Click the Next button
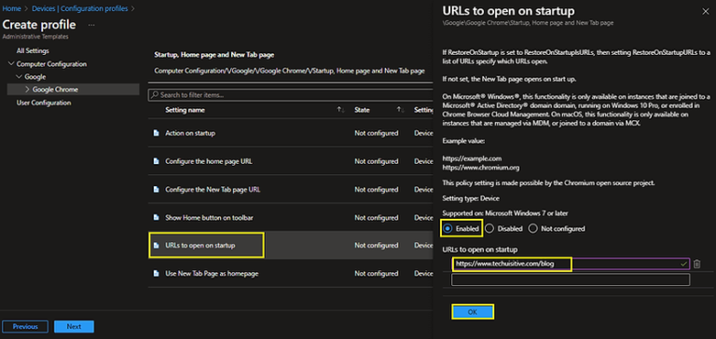This screenshot has width=716, height=339. coord(74,327)
